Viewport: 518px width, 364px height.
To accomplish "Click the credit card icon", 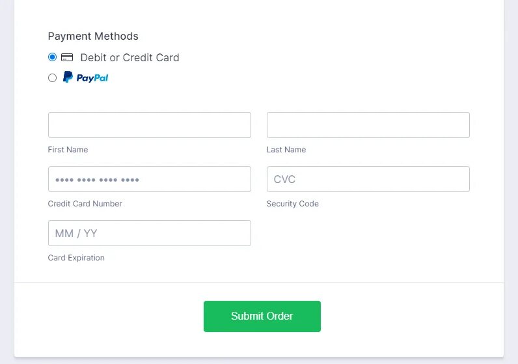I will point(67,57).
